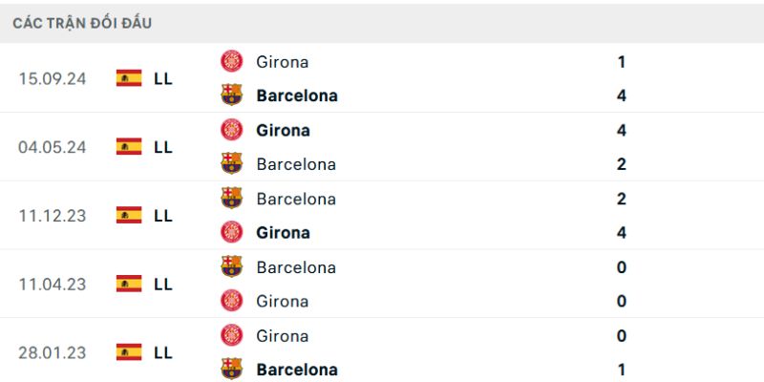Open LL league label for 11.12.23 match
764x382 pixels.
click(163, 216)
